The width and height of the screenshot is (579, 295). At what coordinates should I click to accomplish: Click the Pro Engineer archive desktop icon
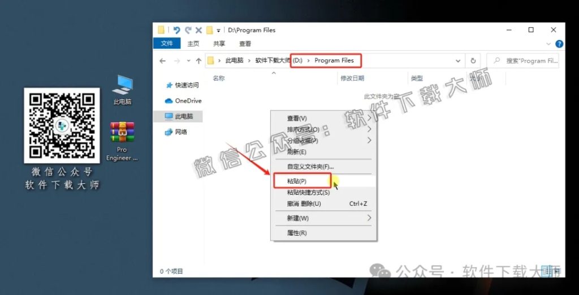122,141
